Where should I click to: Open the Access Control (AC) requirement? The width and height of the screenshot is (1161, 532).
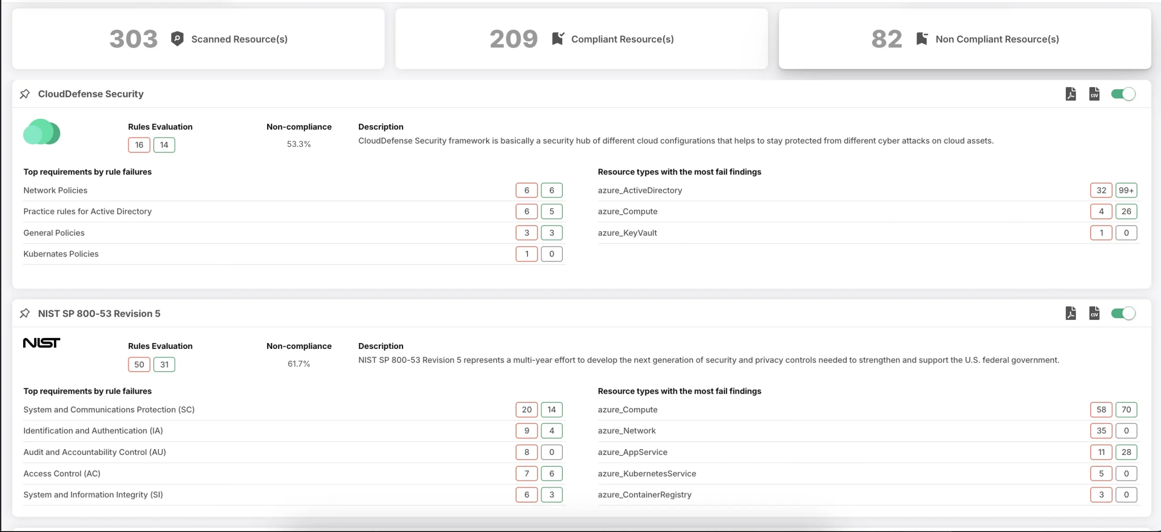[62, 474]
